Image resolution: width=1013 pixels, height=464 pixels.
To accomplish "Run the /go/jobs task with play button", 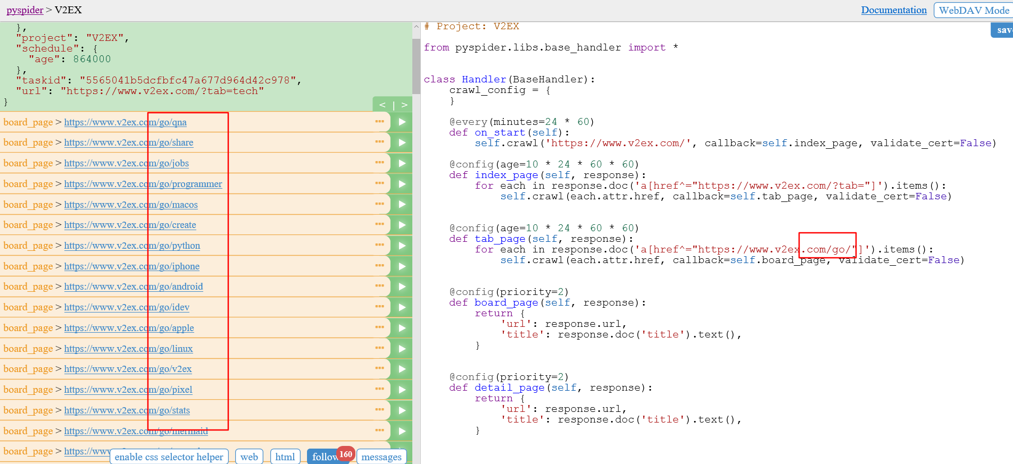I will pyautogui.click(x=402, y=163).
